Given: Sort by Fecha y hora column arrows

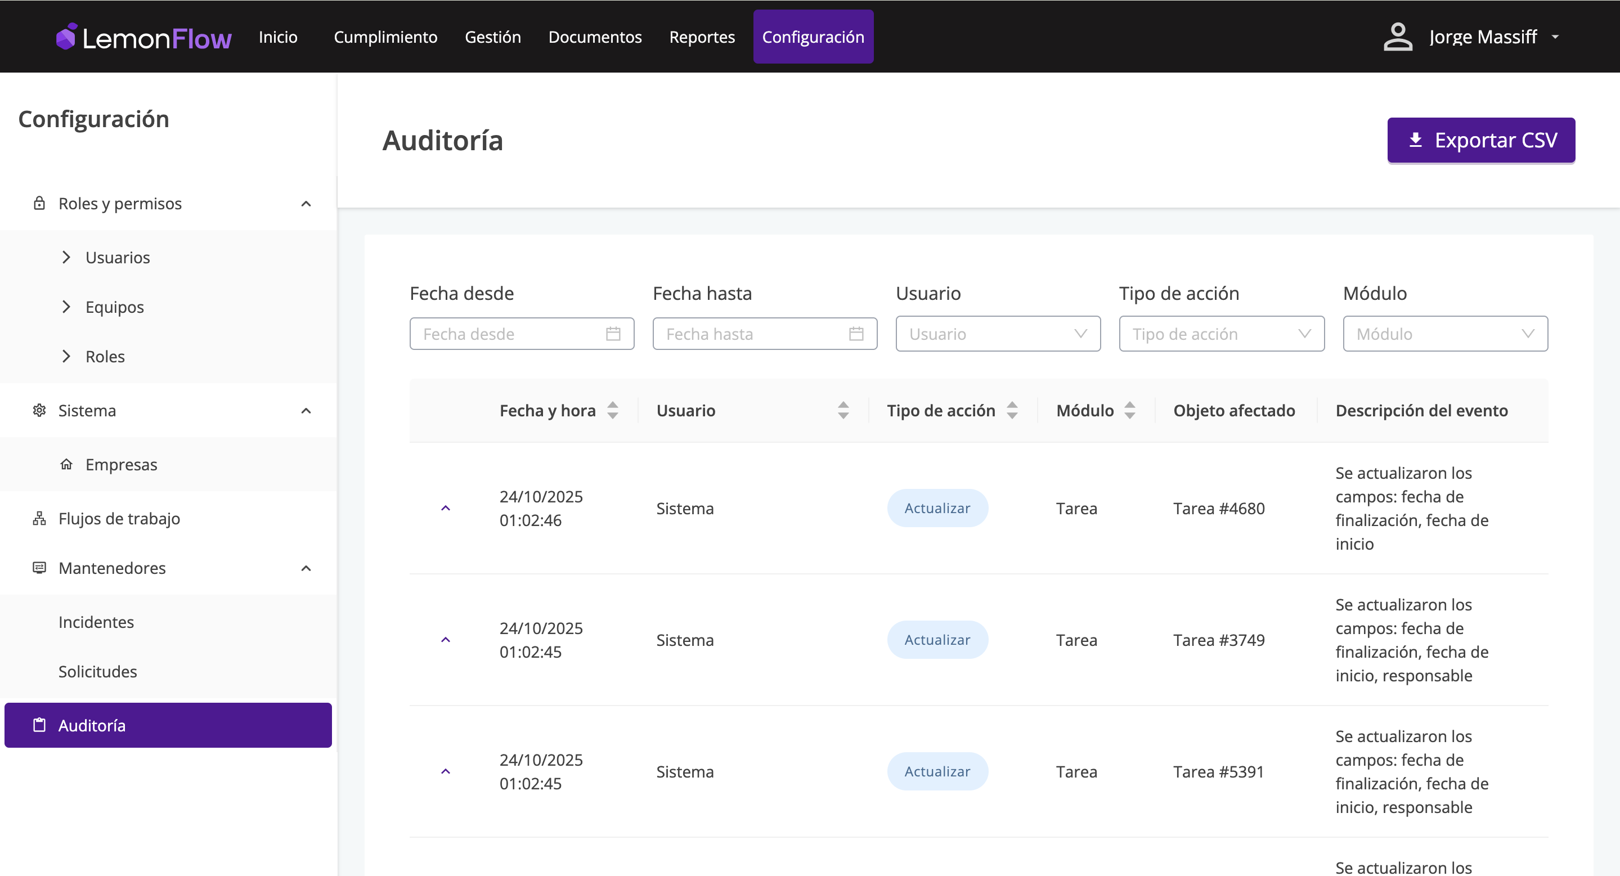Looking at the screenshot, I should pos(613,411).
